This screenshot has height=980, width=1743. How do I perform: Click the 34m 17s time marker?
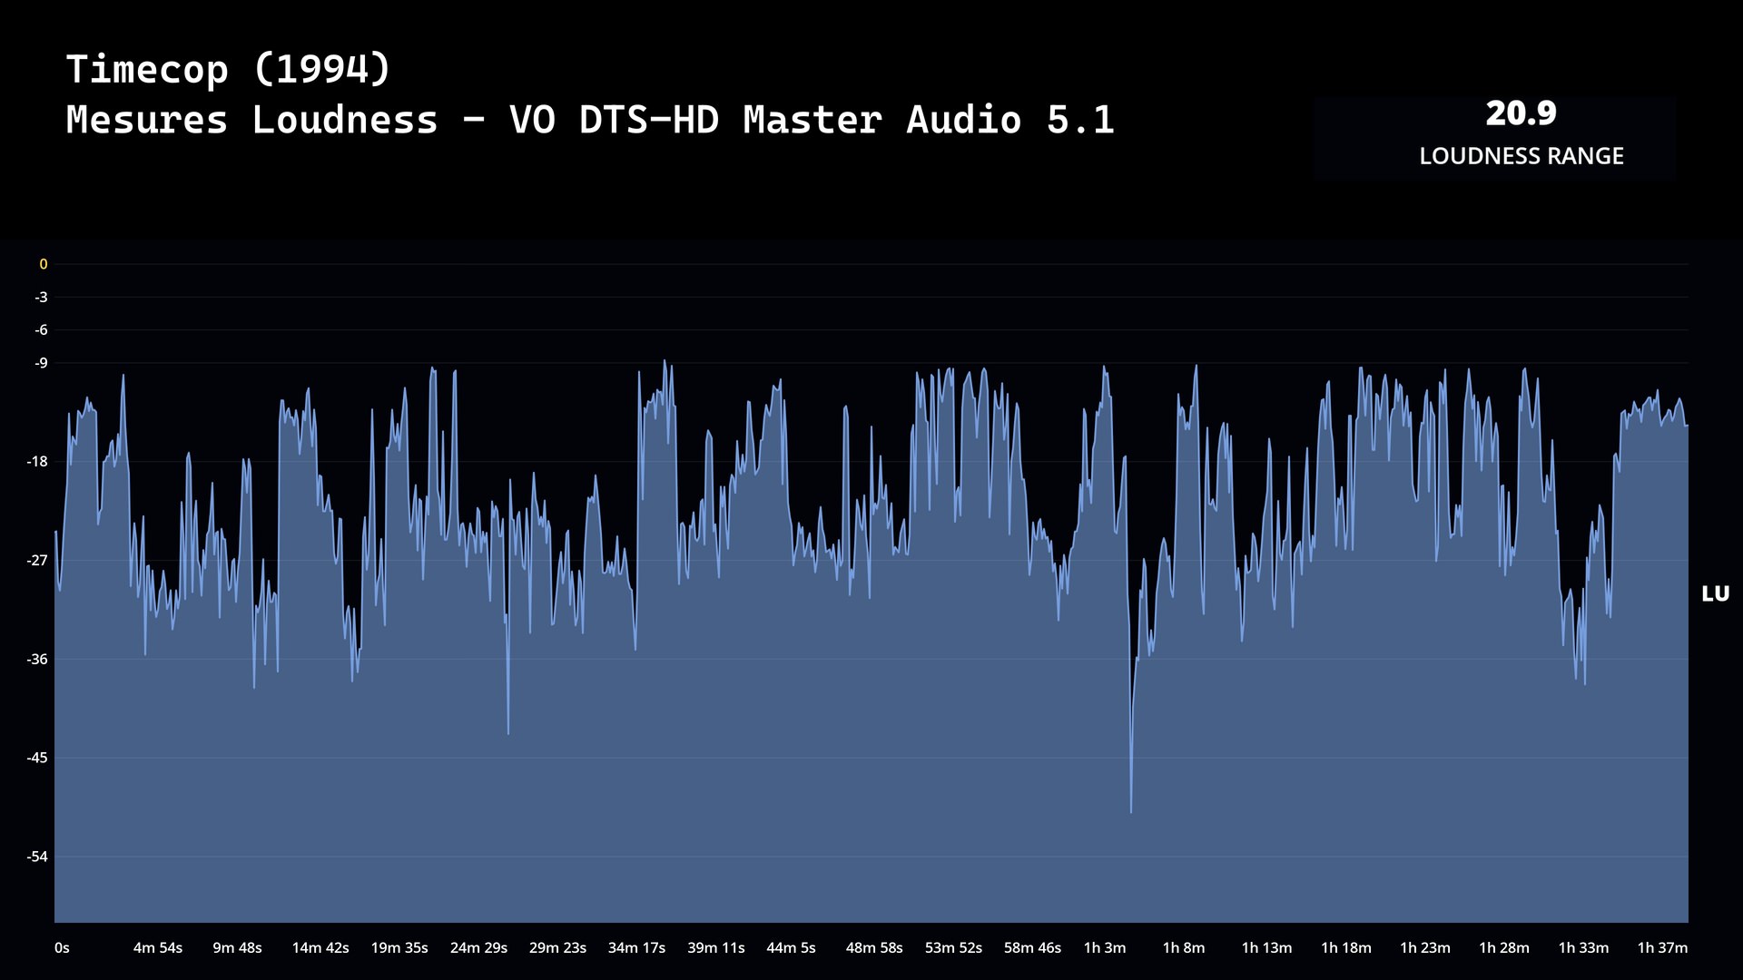pos(636,947)
